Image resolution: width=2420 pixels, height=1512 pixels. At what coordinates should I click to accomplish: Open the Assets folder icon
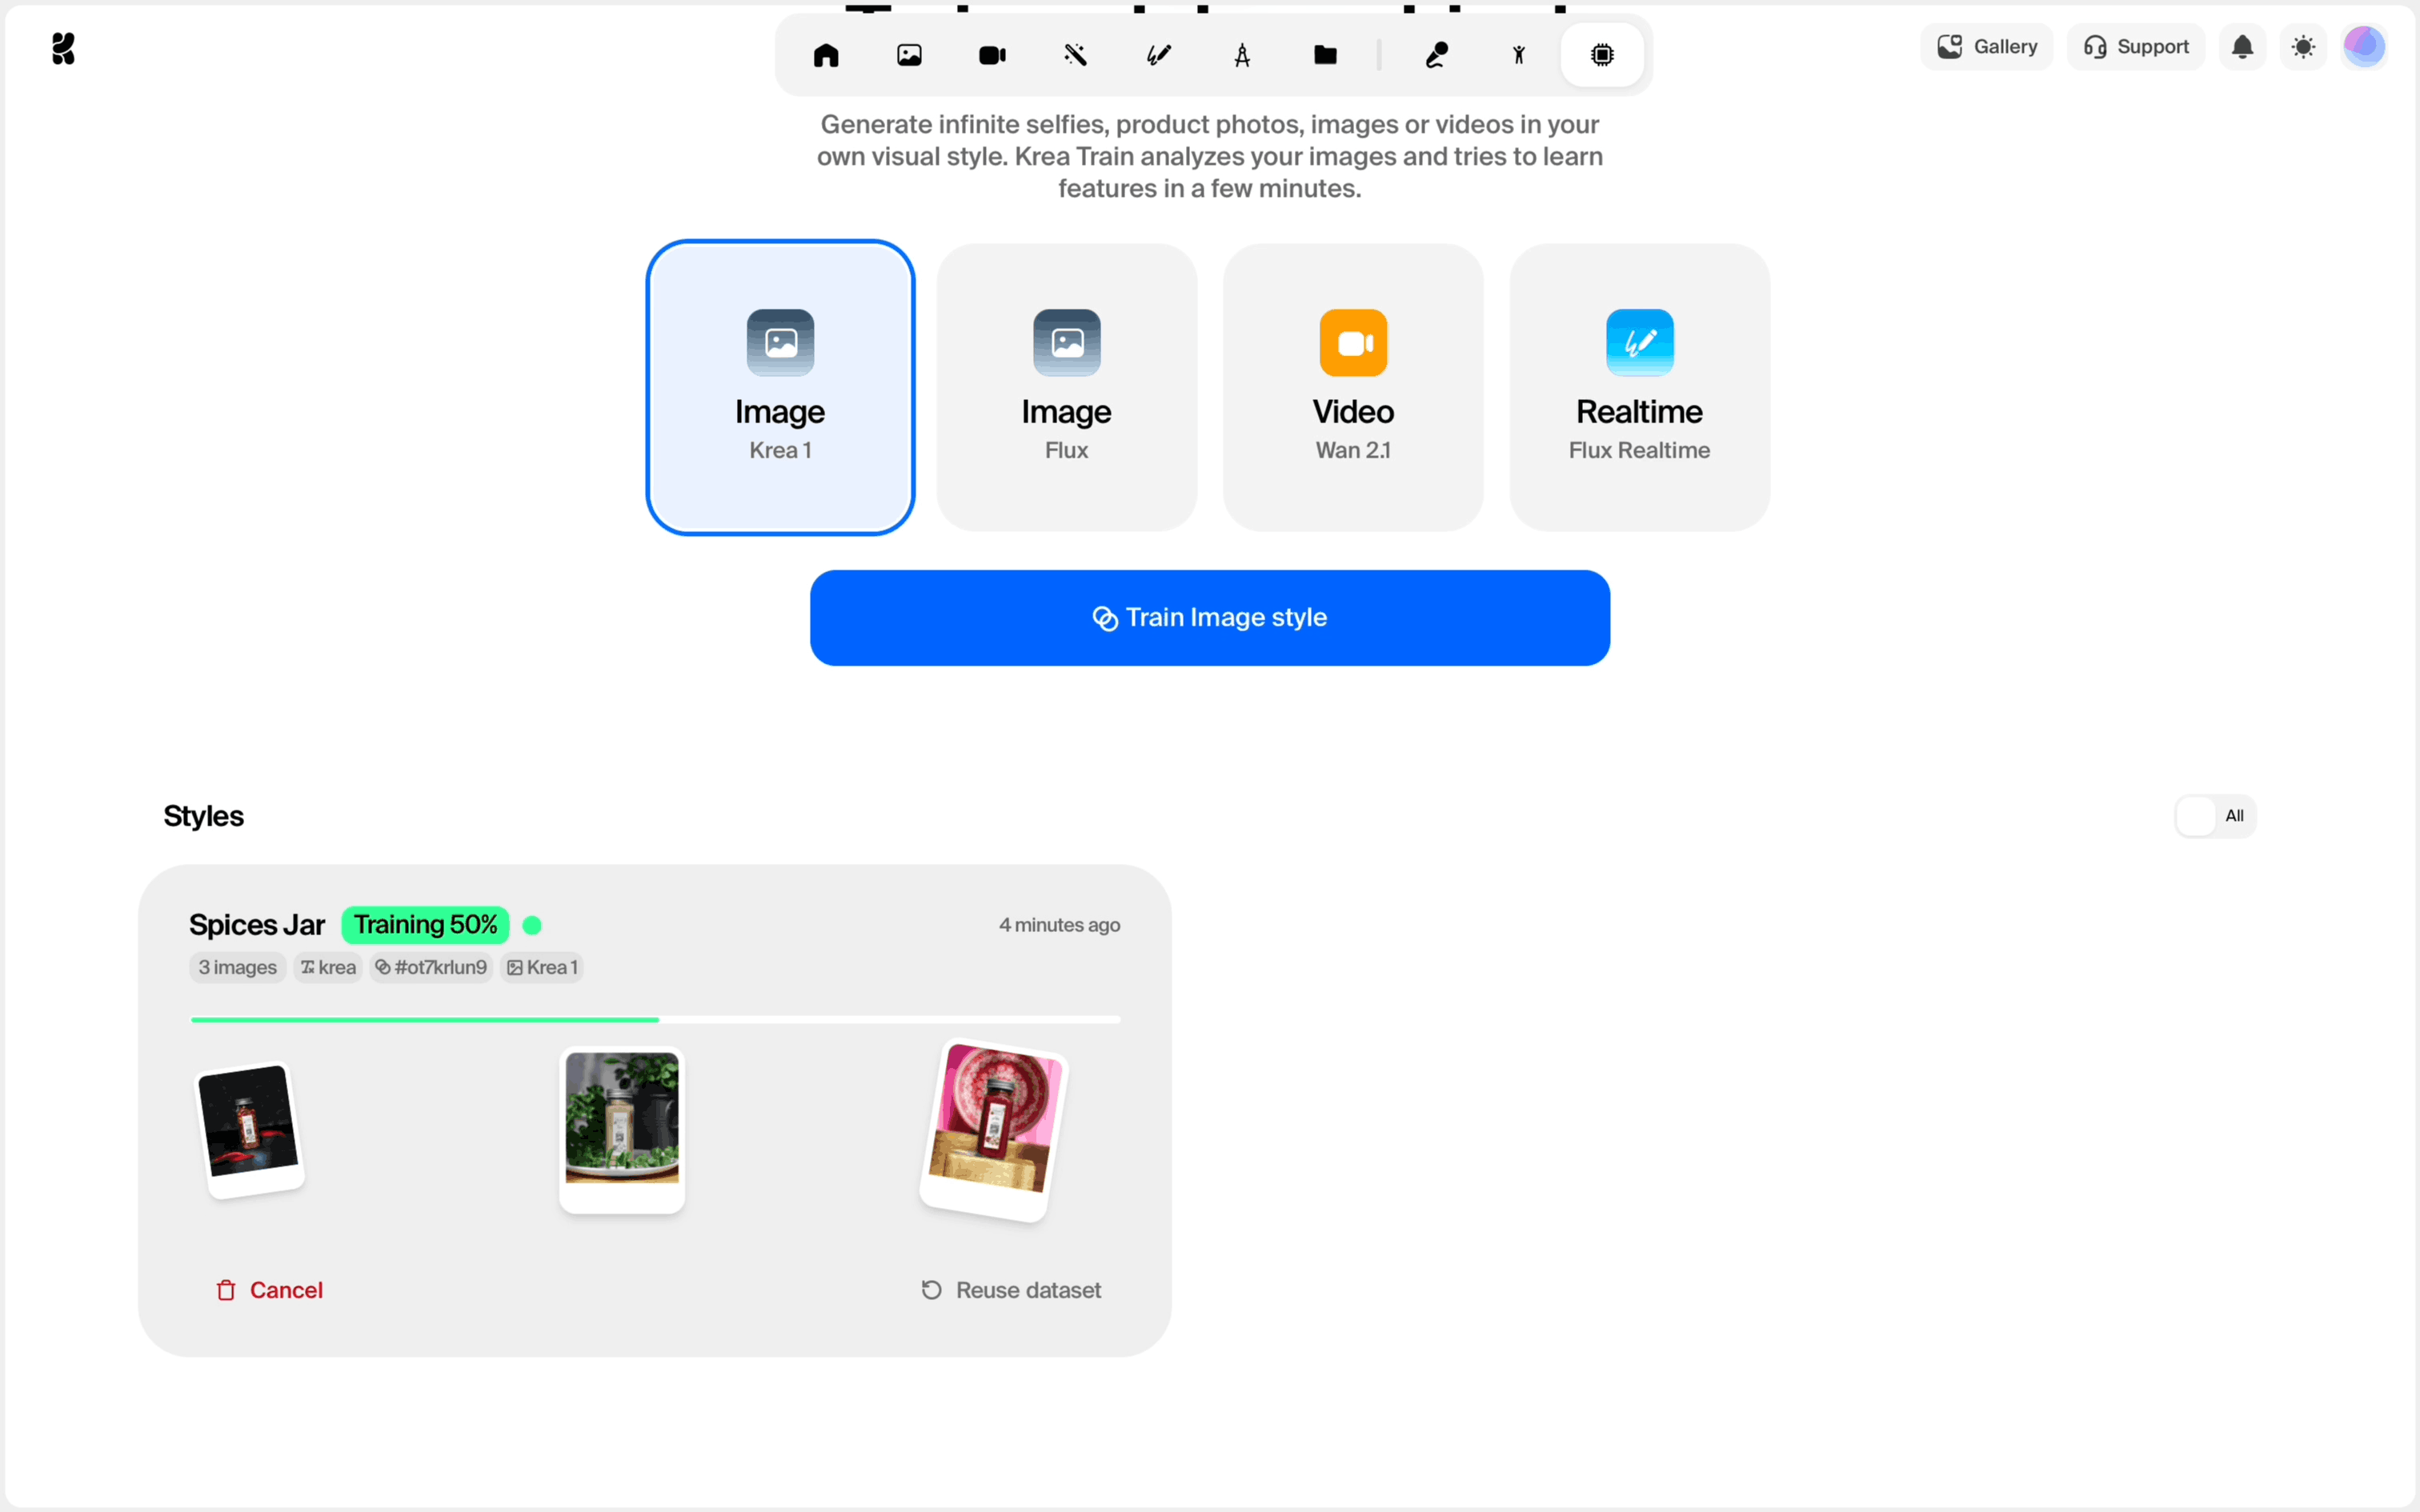point(1325,55)
